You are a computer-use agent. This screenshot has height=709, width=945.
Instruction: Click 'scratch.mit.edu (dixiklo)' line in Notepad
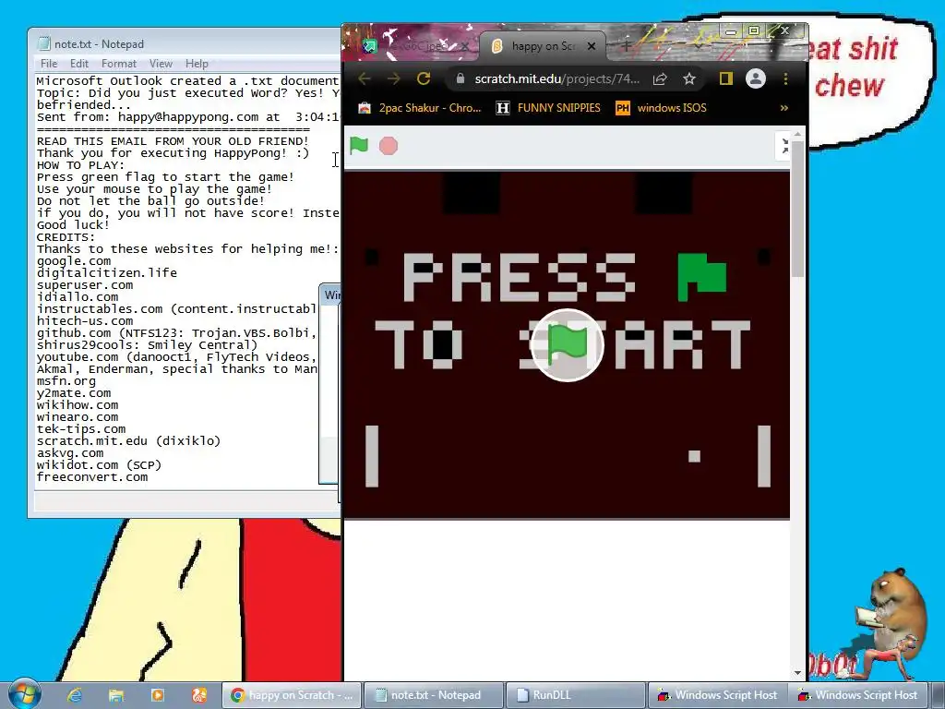coord(128,440)
